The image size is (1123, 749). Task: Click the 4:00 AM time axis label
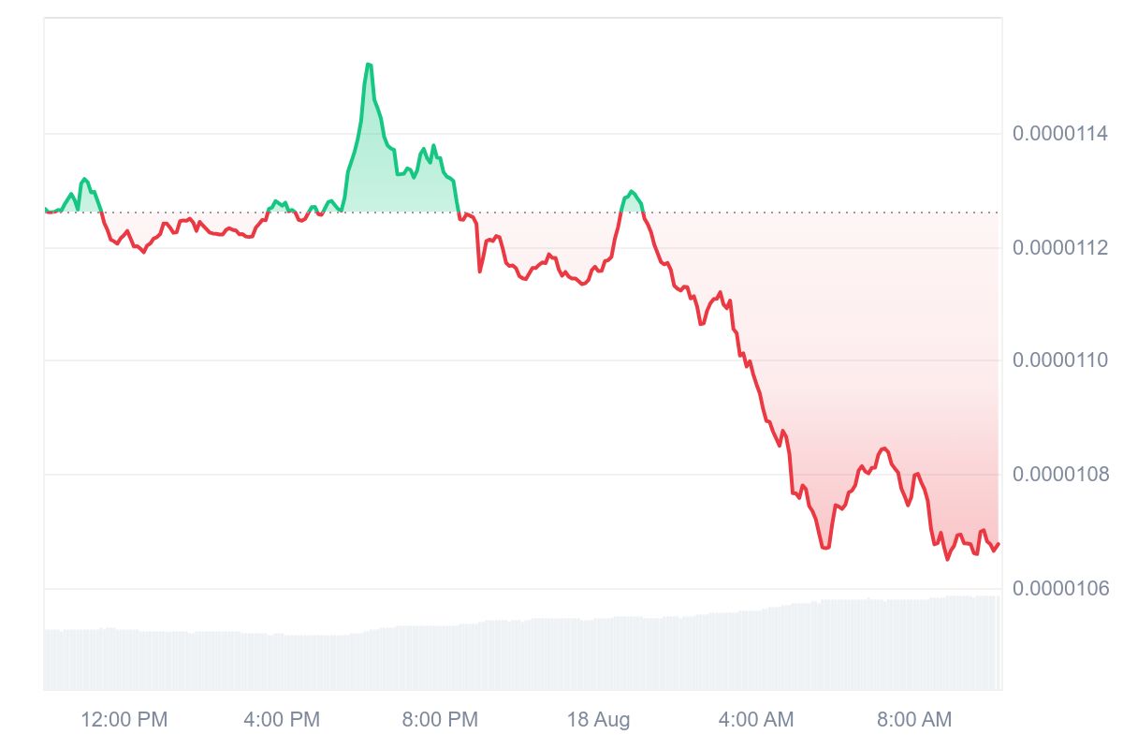pyautogui.click(x=756, y=720)
